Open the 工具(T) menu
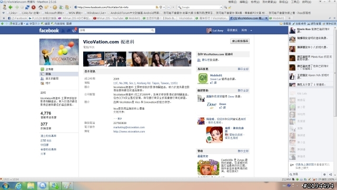 coord(295,2)
